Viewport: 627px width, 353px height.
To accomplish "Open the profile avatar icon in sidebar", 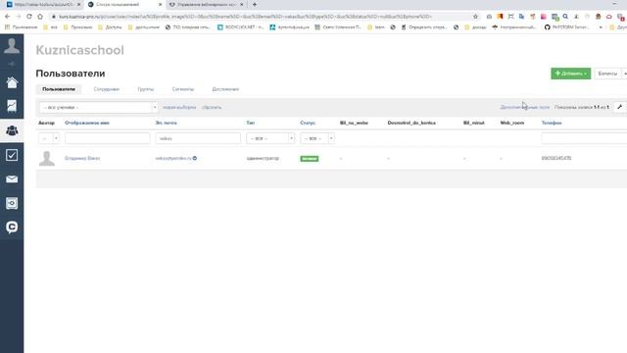I will pyautogui.click(x=12, y=46).
